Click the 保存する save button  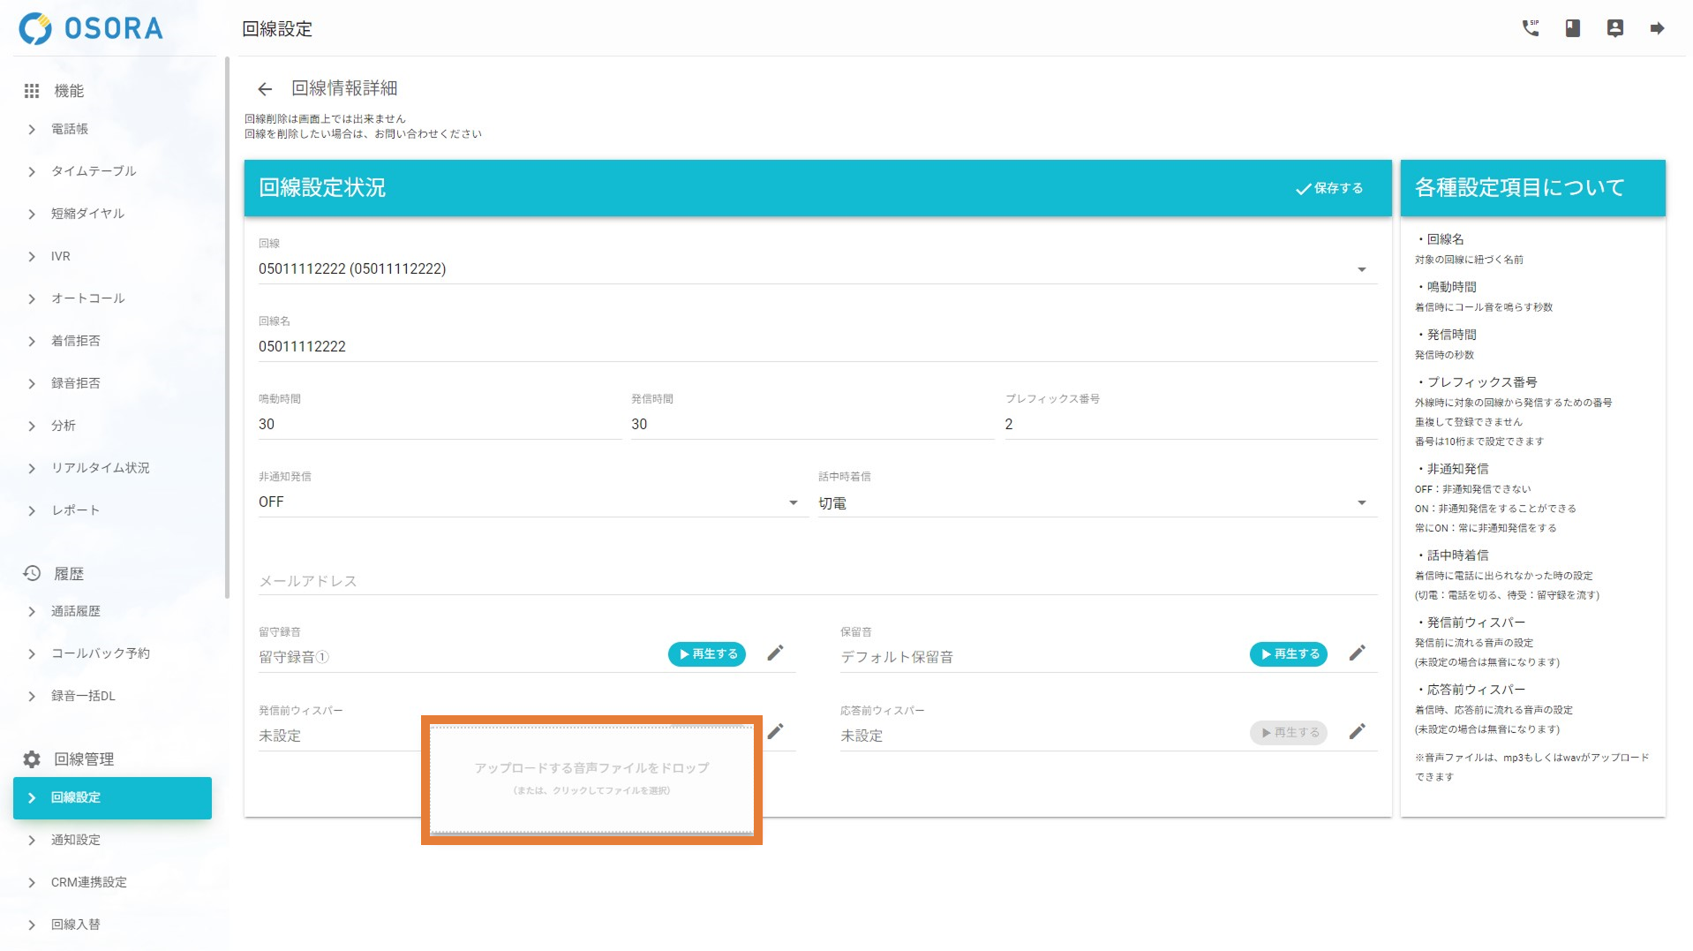[1329, 188]
